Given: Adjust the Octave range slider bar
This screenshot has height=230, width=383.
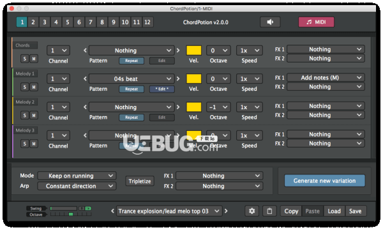Looking at the screenshot, I should 71,214.
